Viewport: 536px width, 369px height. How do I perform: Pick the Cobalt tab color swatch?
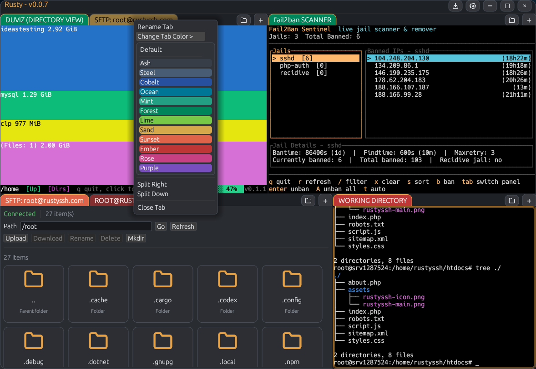176,82
